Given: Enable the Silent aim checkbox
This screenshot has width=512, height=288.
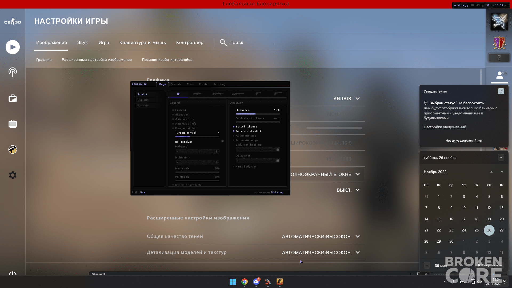Looking at the screenshot, I should [x=173, y=115].
